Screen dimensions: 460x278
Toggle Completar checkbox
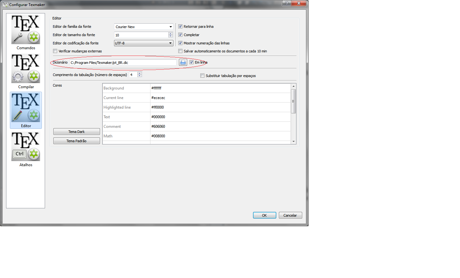pyautogui.click(x=180, y=35)
